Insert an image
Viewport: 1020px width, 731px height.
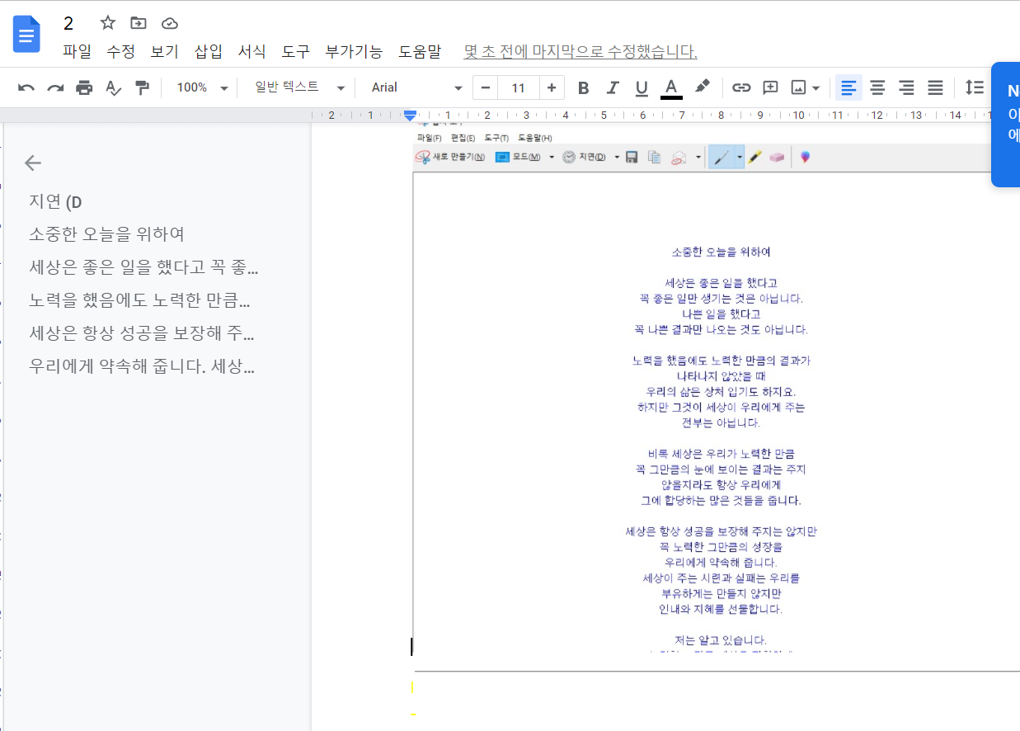pyautogui.click(x=798, y=87)
